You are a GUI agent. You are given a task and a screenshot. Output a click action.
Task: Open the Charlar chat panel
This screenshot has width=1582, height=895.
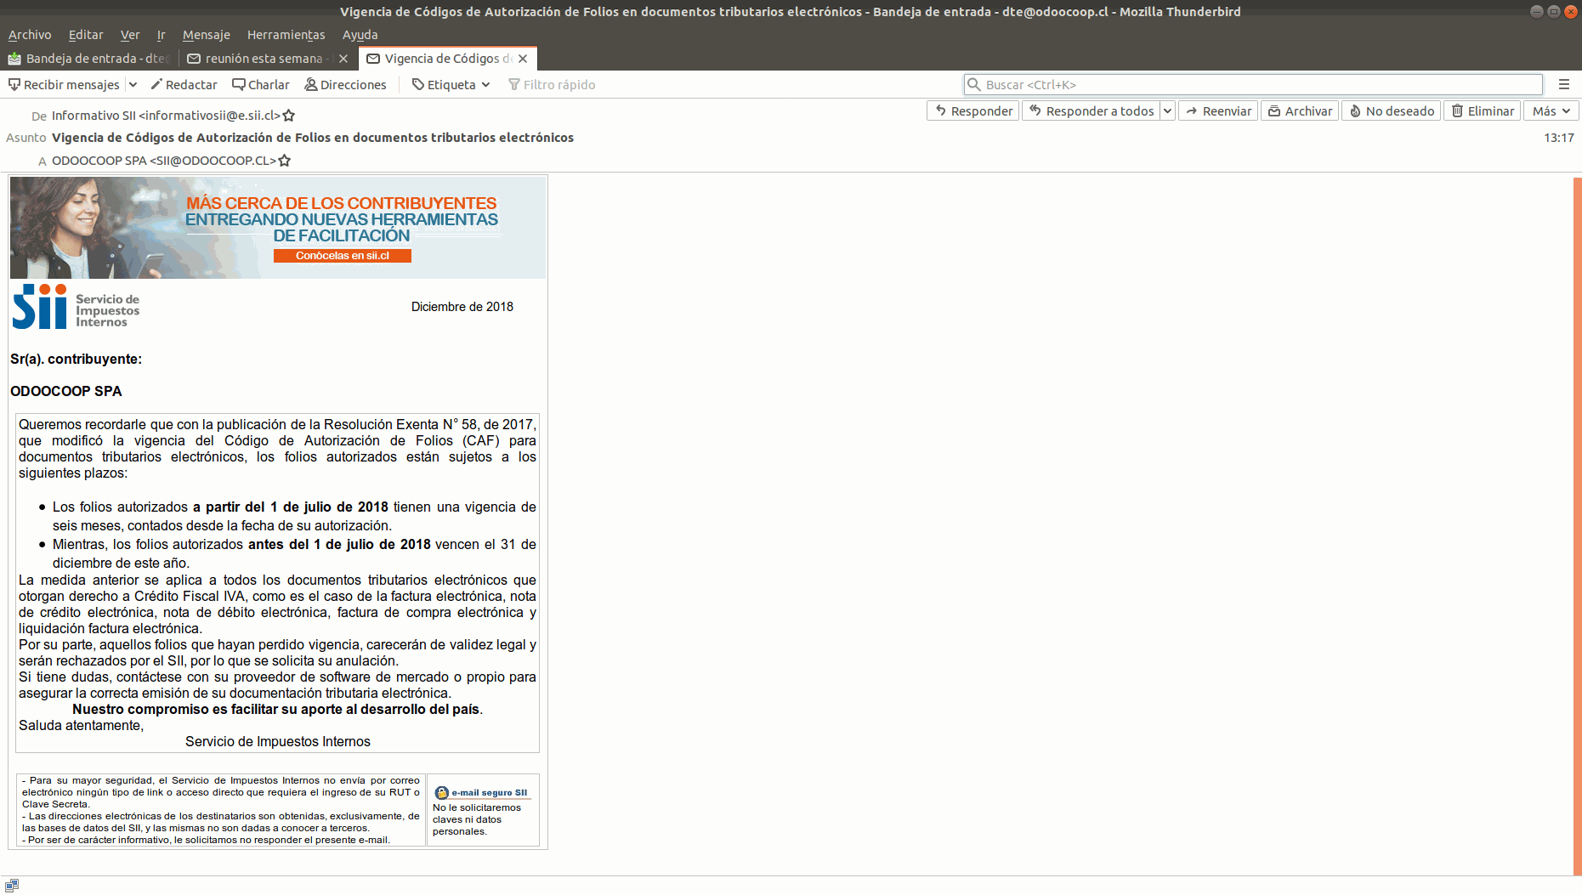pyautogui.click(x=261, y=84)
